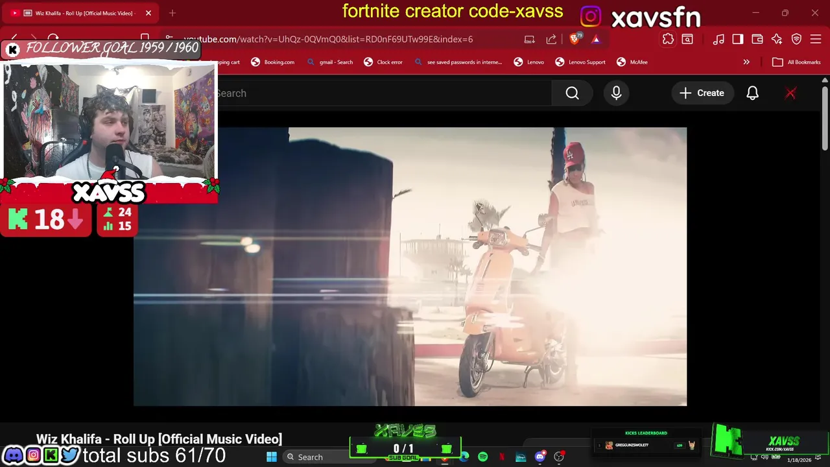Click the share page arrow icon
830x467 pixels.
click(x=551, y=40)
